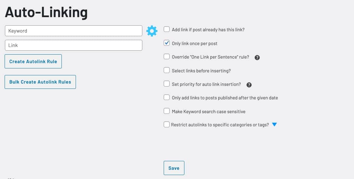The width and height of the screenshot is (354, 179).
Task: Click the Auto-Linking page heading
Action: click(46, 13)
